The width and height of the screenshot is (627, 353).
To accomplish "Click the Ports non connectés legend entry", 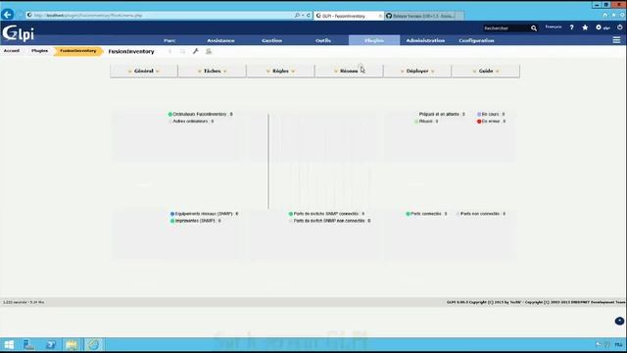I will tap(481, 214).
